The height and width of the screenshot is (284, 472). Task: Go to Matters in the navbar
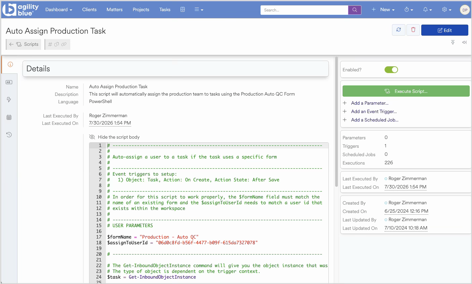click(115, 10)
